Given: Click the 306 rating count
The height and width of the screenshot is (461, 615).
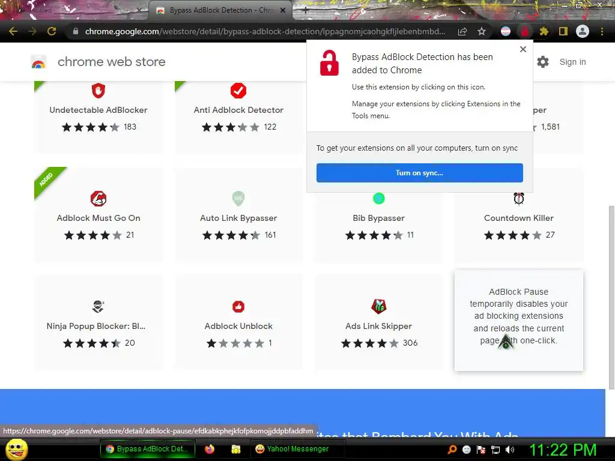Looking at the screenshot, I should (410, 343).
